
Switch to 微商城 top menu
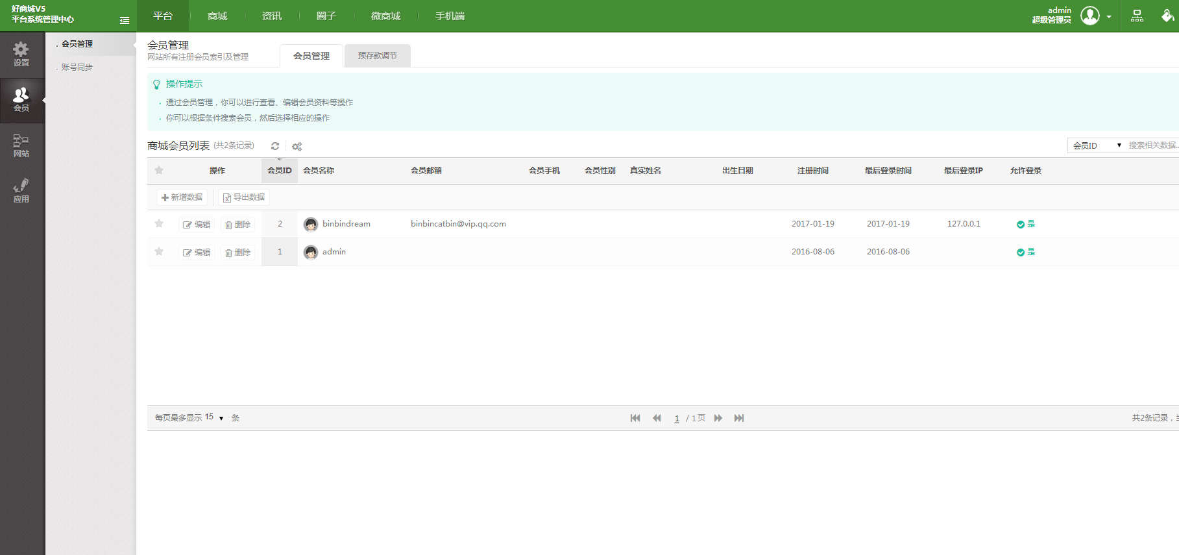point(385,16)
